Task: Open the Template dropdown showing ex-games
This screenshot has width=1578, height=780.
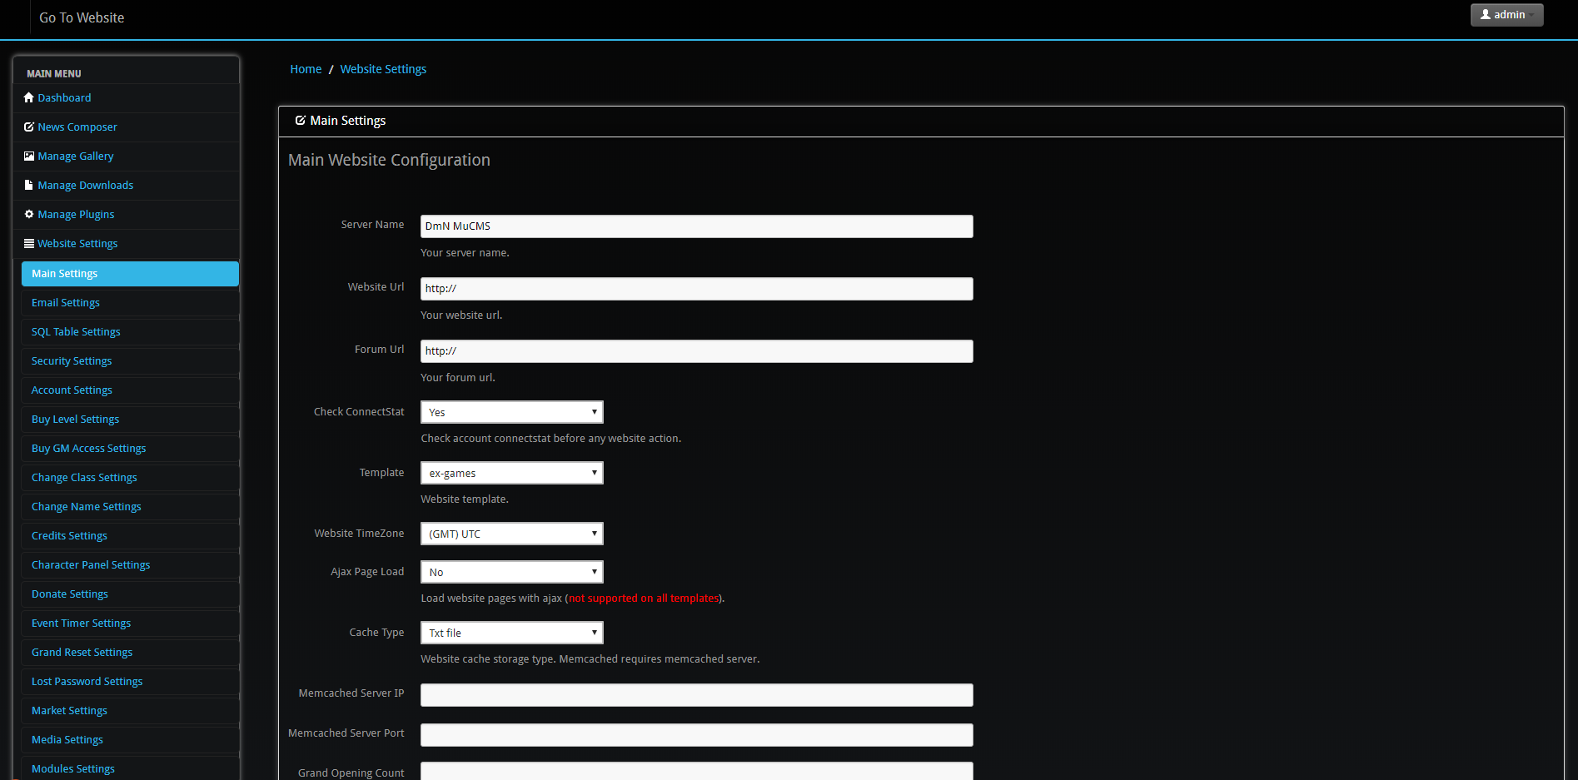Action: pyautogui.click(x=511, y=473)
